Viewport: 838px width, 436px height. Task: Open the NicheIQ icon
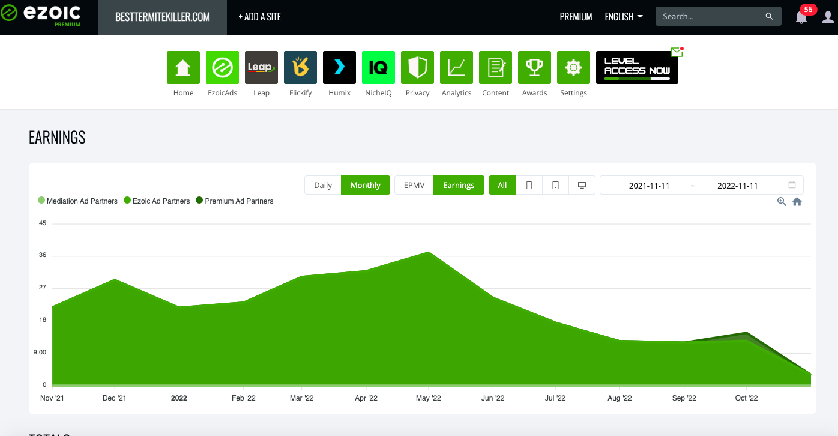click(378, 67)
